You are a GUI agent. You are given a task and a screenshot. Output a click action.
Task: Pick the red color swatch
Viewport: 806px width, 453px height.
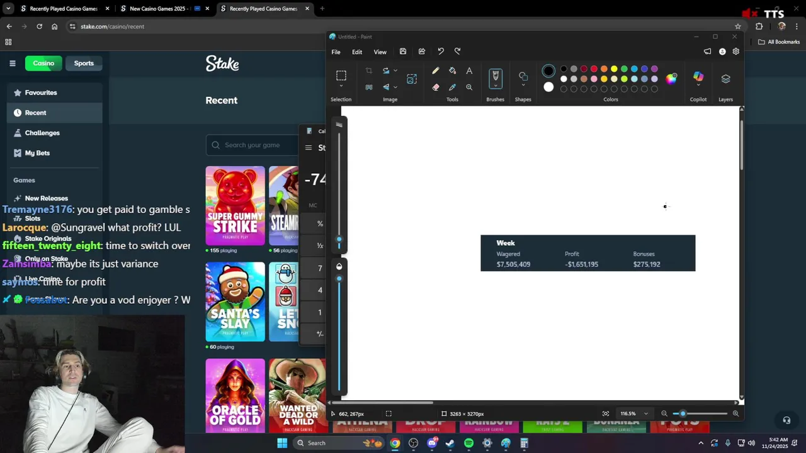pos(594,69)
